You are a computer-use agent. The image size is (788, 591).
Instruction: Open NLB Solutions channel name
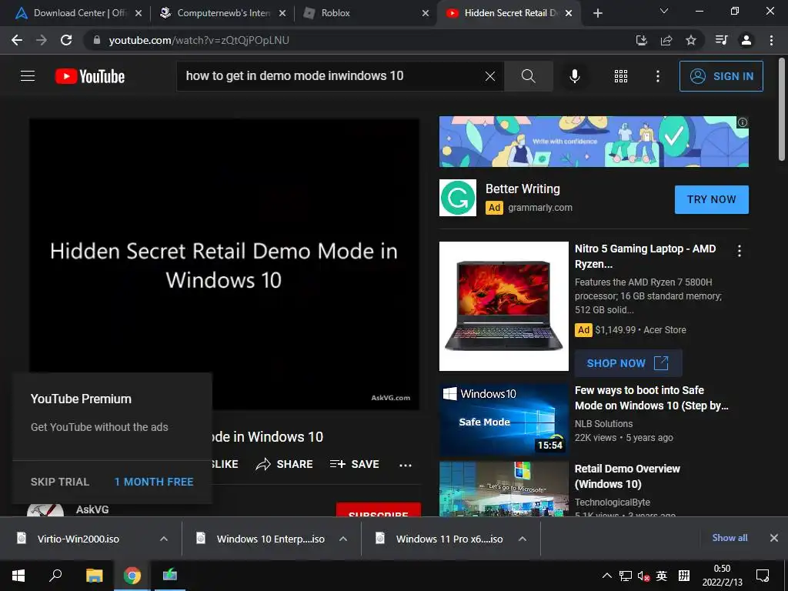(x=603, y=424)
